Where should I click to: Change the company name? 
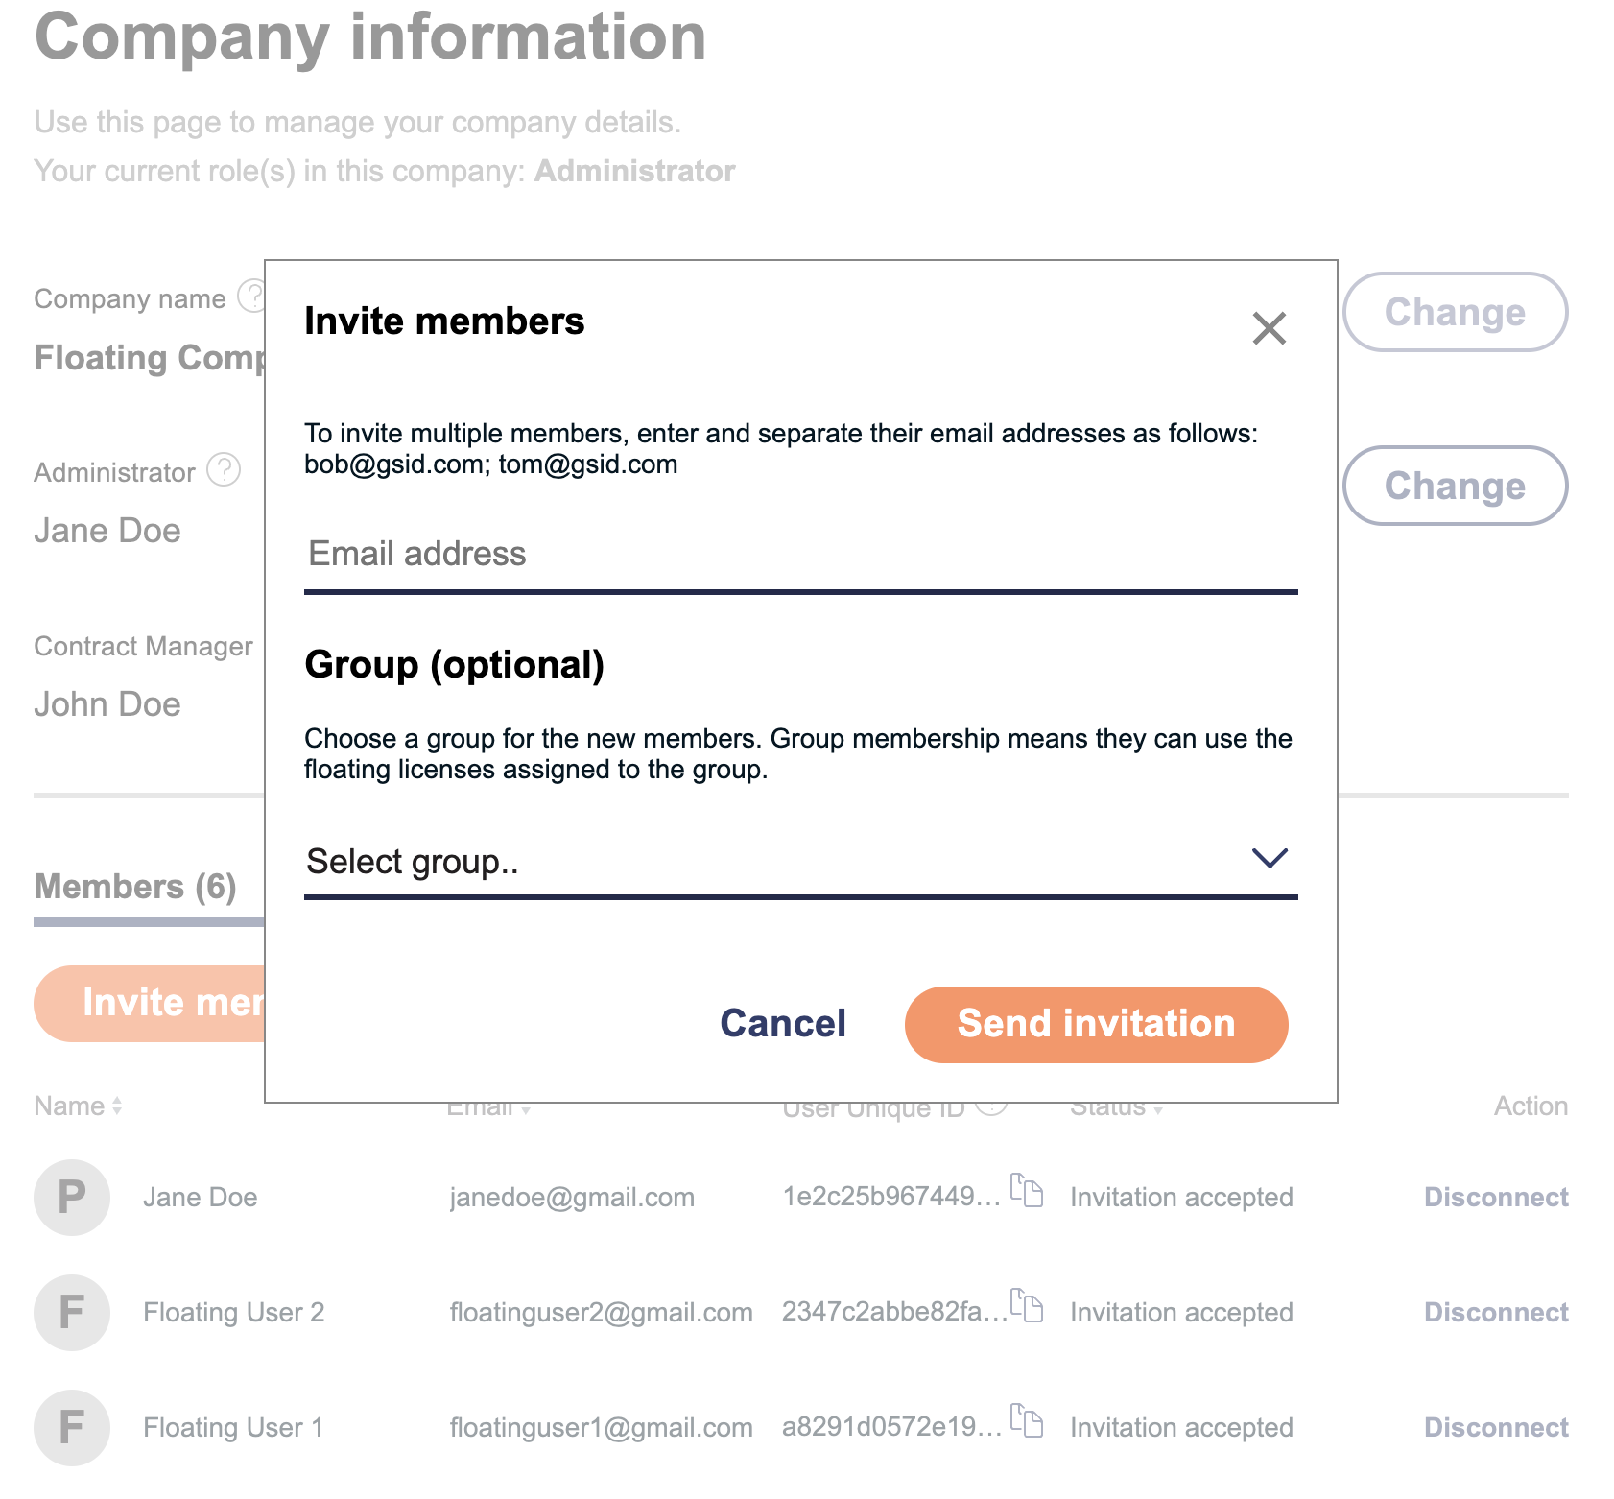[x=1454, y=312]
